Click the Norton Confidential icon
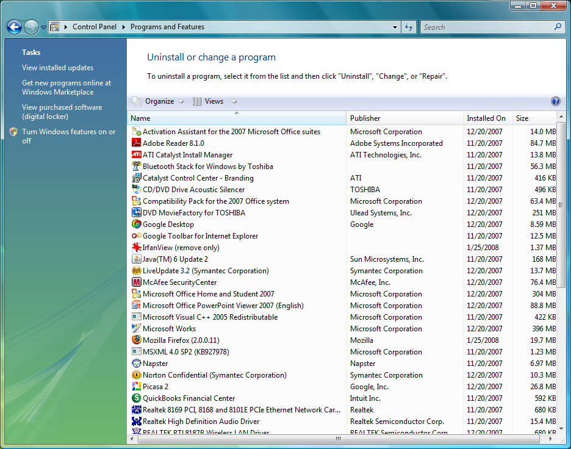 (136, 375)
